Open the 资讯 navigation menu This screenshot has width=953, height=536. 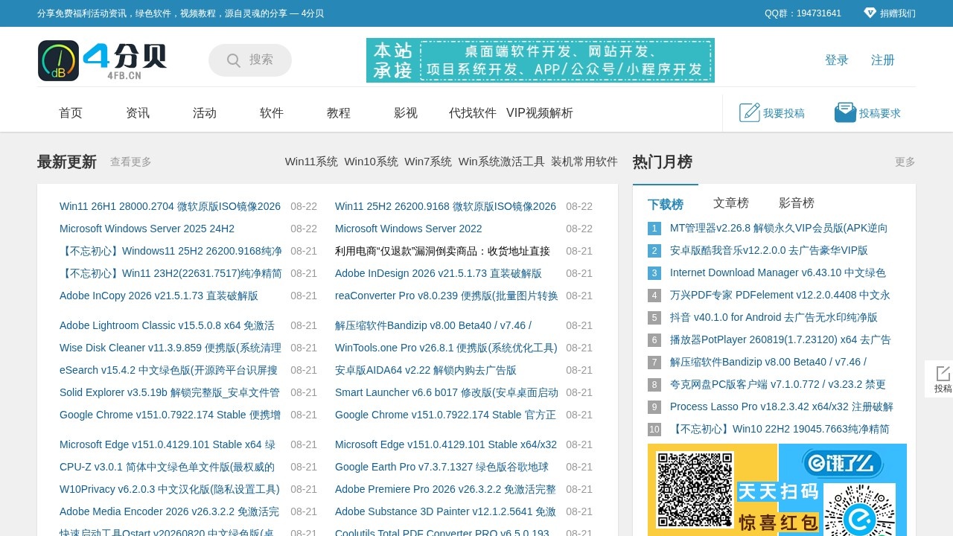click(138, 113)
